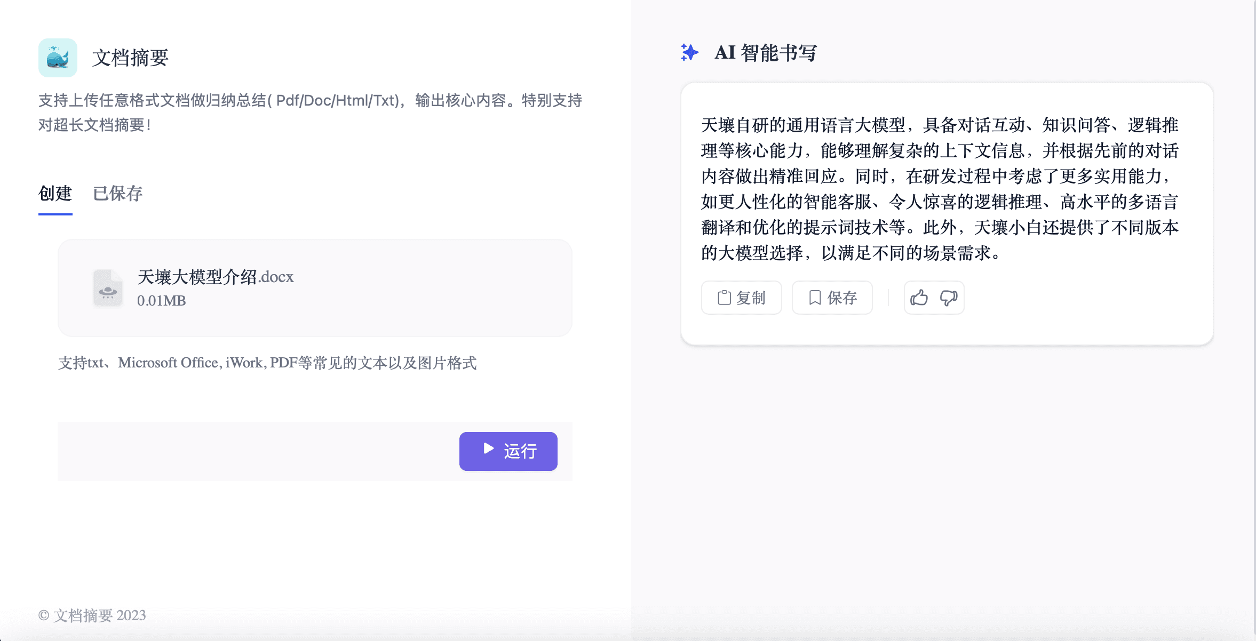Copy the summary using 复制 button
Viewport: 1256px width, 641px height.
click(741, 298)
